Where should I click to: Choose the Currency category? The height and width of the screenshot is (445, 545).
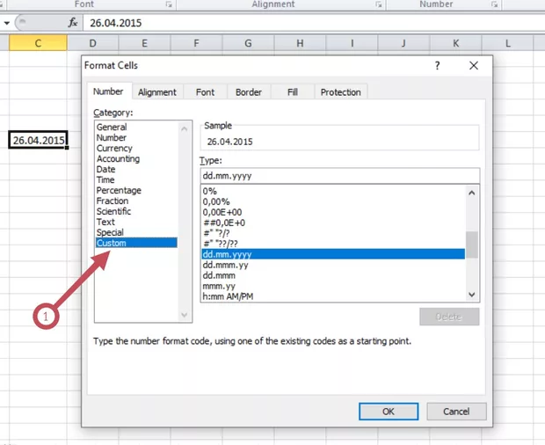tap(114, 149)
